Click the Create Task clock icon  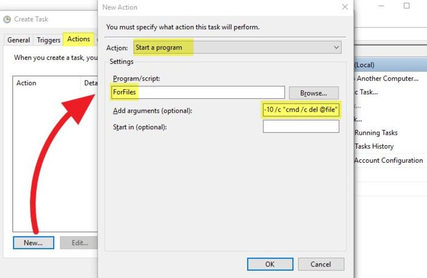(7, 20)
